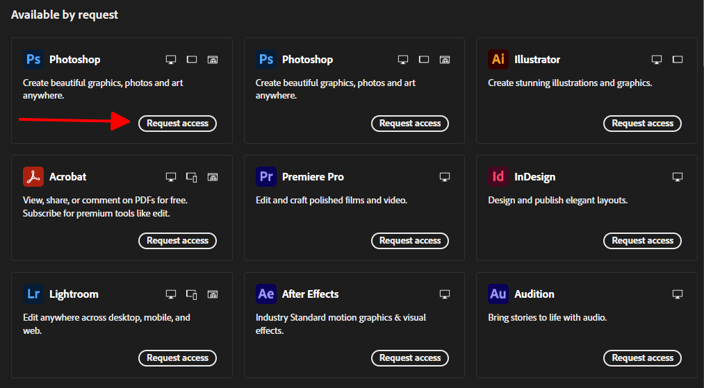
Task: Click the After Effects Ae logo
Action: [x=265, y=294]
